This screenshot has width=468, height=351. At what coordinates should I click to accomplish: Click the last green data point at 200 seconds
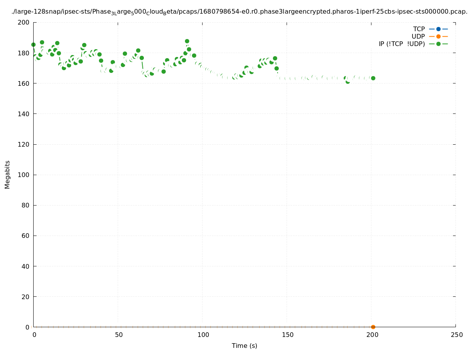pyautogui.click(x=373, y=78)
